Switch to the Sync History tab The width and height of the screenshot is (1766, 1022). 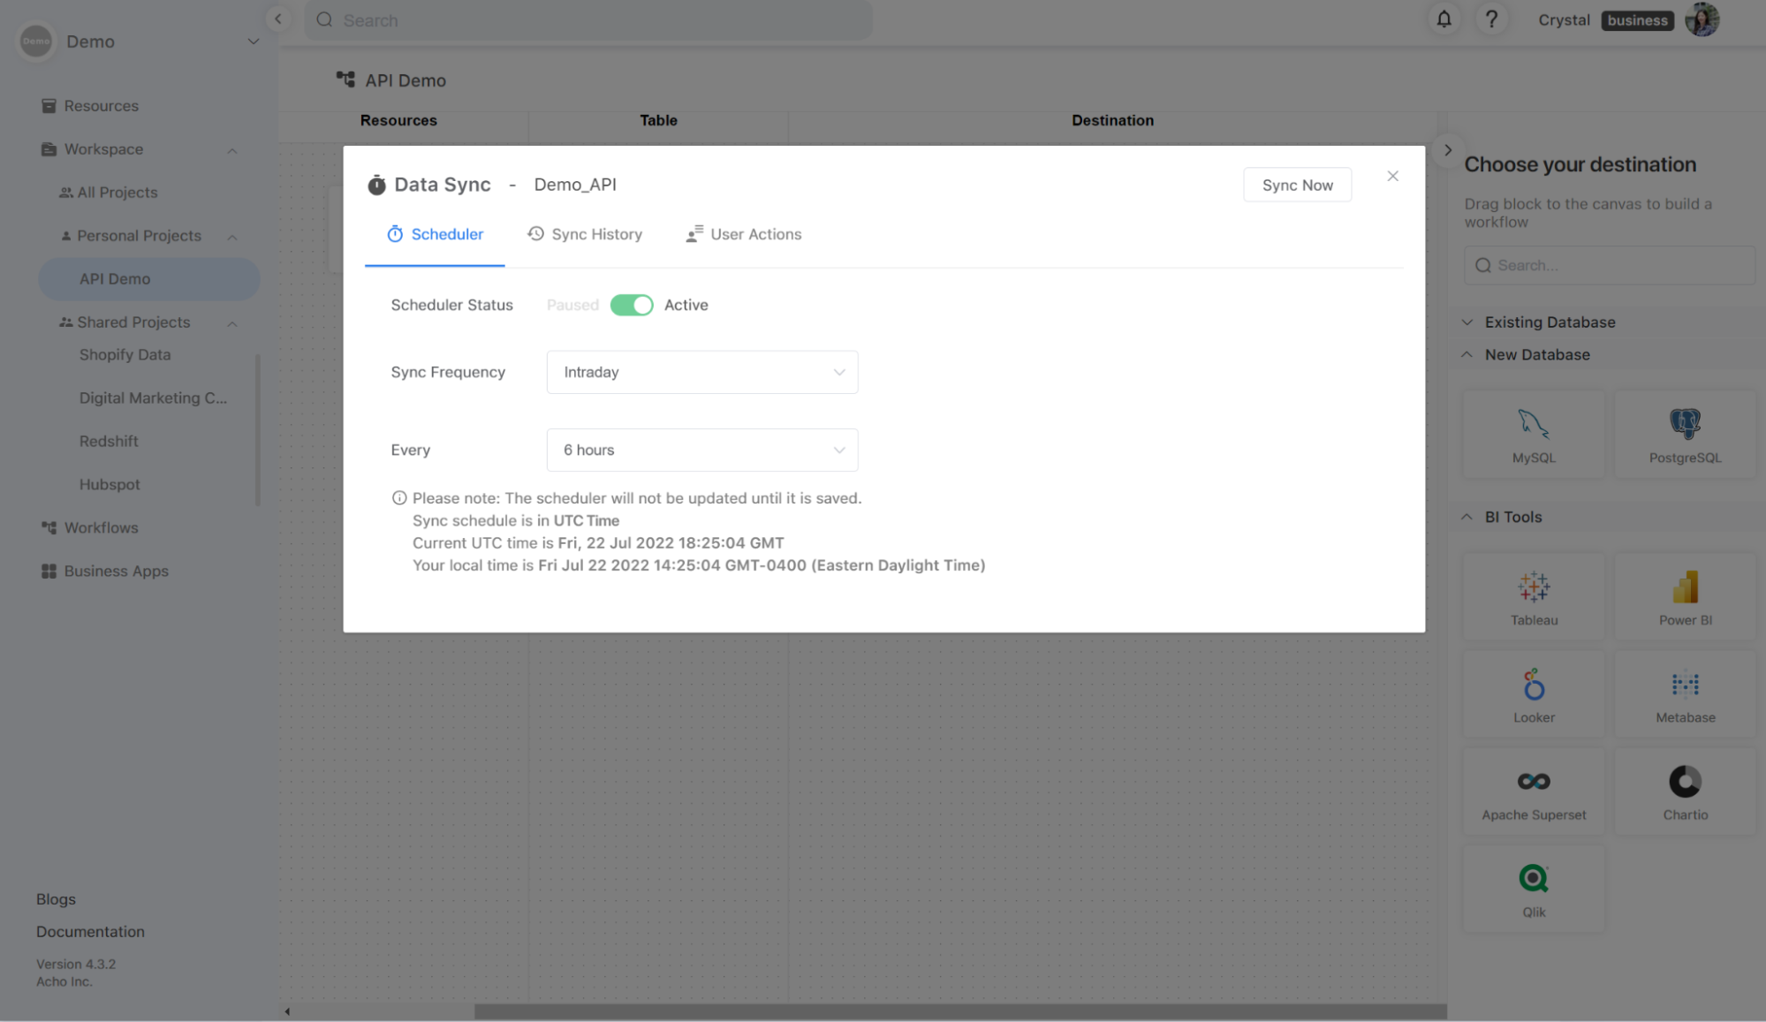[585, 234]
